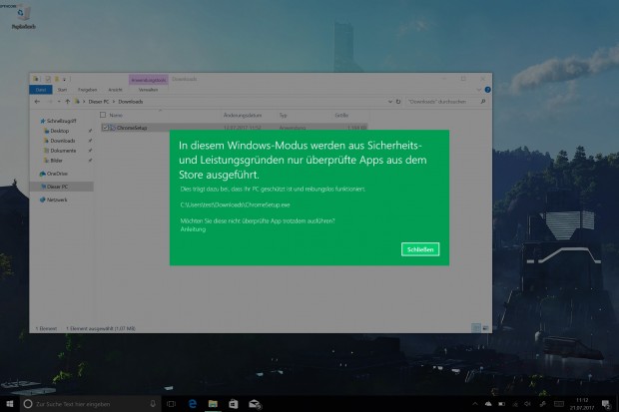
Task: Open Task View from the taskbar
Action: [x=172, y=404]
